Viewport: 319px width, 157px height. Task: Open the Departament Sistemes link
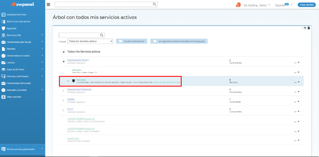click(80, 90)
